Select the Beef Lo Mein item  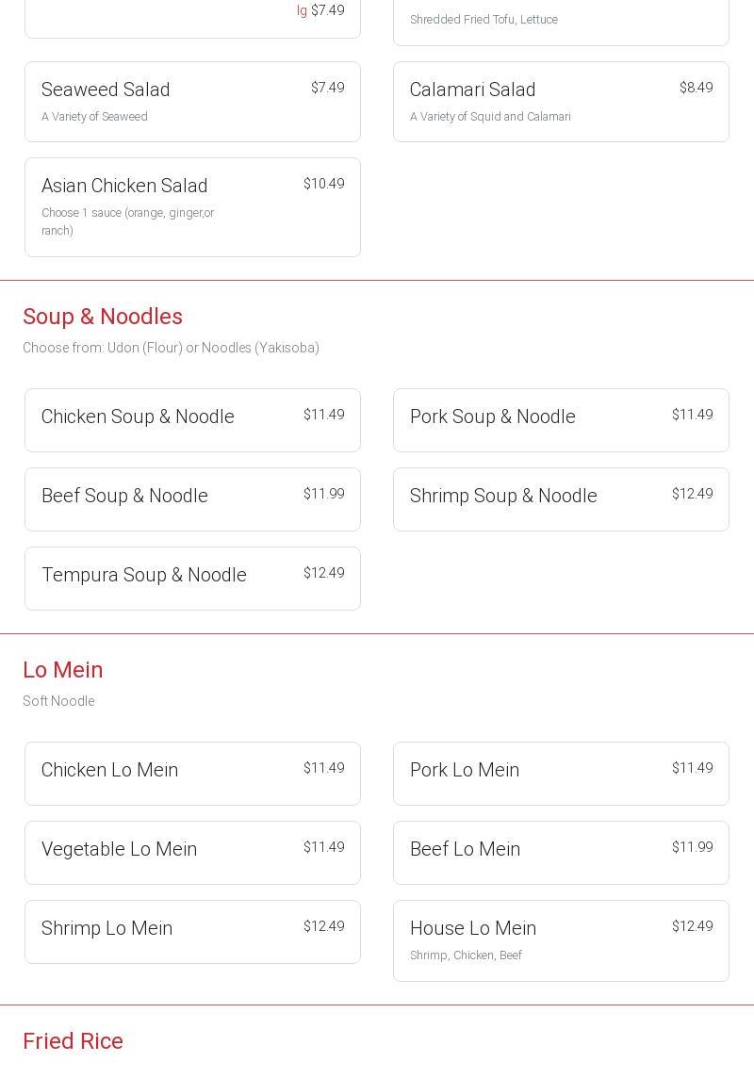click(561, 853)
